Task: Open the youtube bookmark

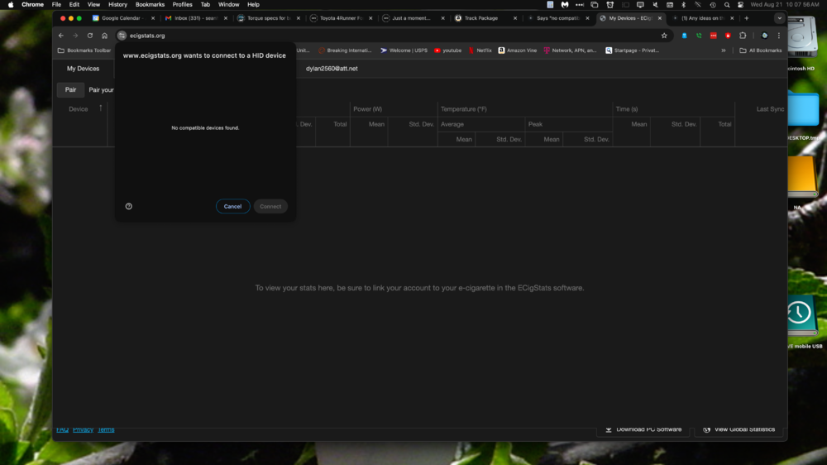Action: tap(447, 50)
